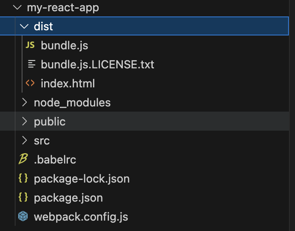Click the text-file icon beside bundle.js.LICENSE.txt
The image size is (295, 231).
tap(30, 64)
